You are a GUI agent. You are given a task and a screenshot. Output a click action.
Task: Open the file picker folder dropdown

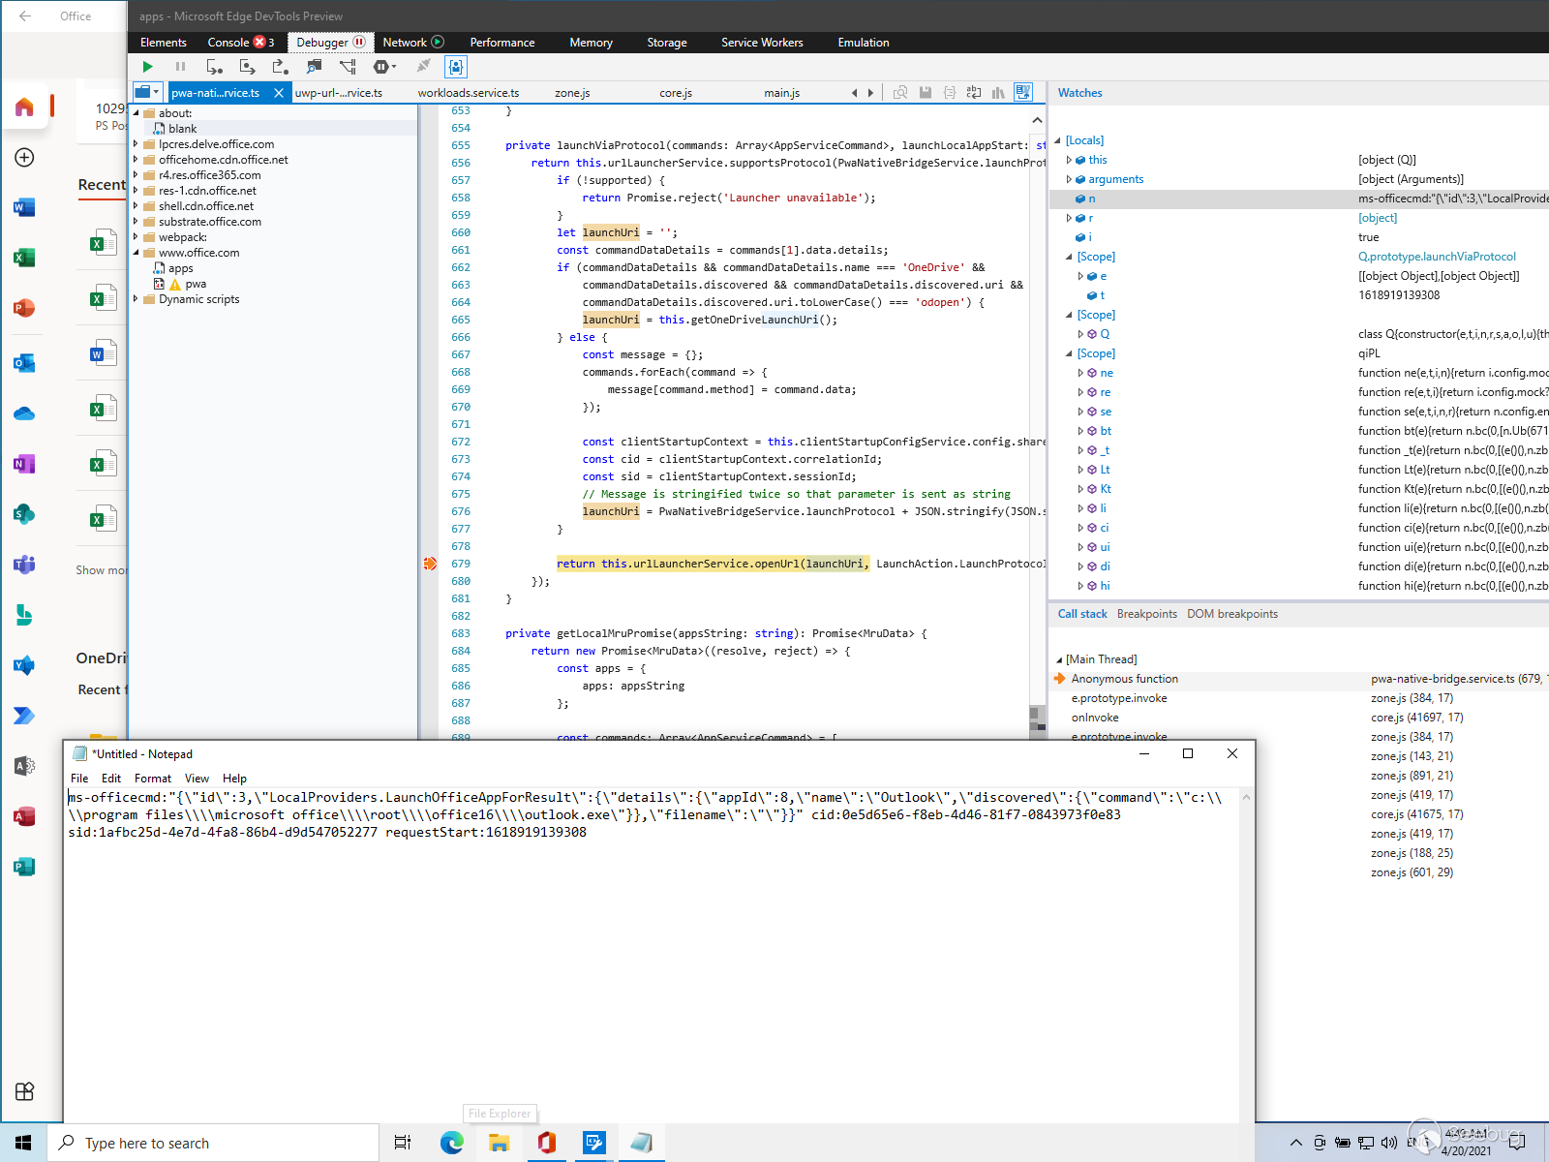click(x=147, y=92)
